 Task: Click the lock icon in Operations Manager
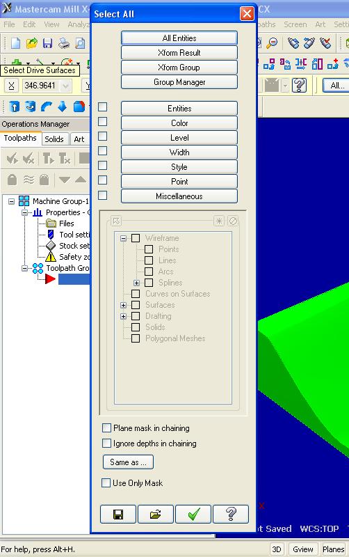click(x=12, y=180)
